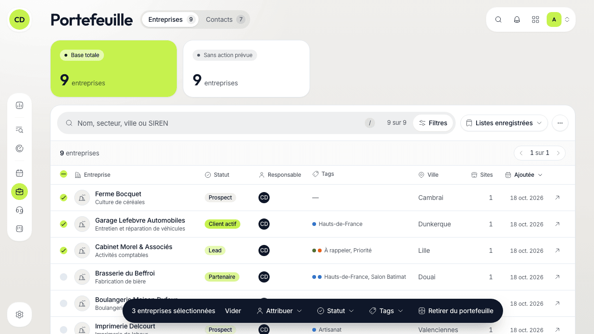Open the calendar icon in sidebar
Viewport: 594px width, 334px height.
click(x=19, y=173)
